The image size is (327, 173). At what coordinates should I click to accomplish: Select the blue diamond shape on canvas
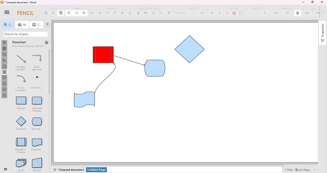(x=190, y=49)
